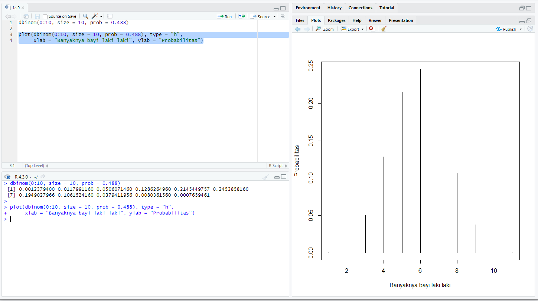This screenshot has height=301, width=538.
Task: Change file type via R Script selector
Action: coord(278,166)
